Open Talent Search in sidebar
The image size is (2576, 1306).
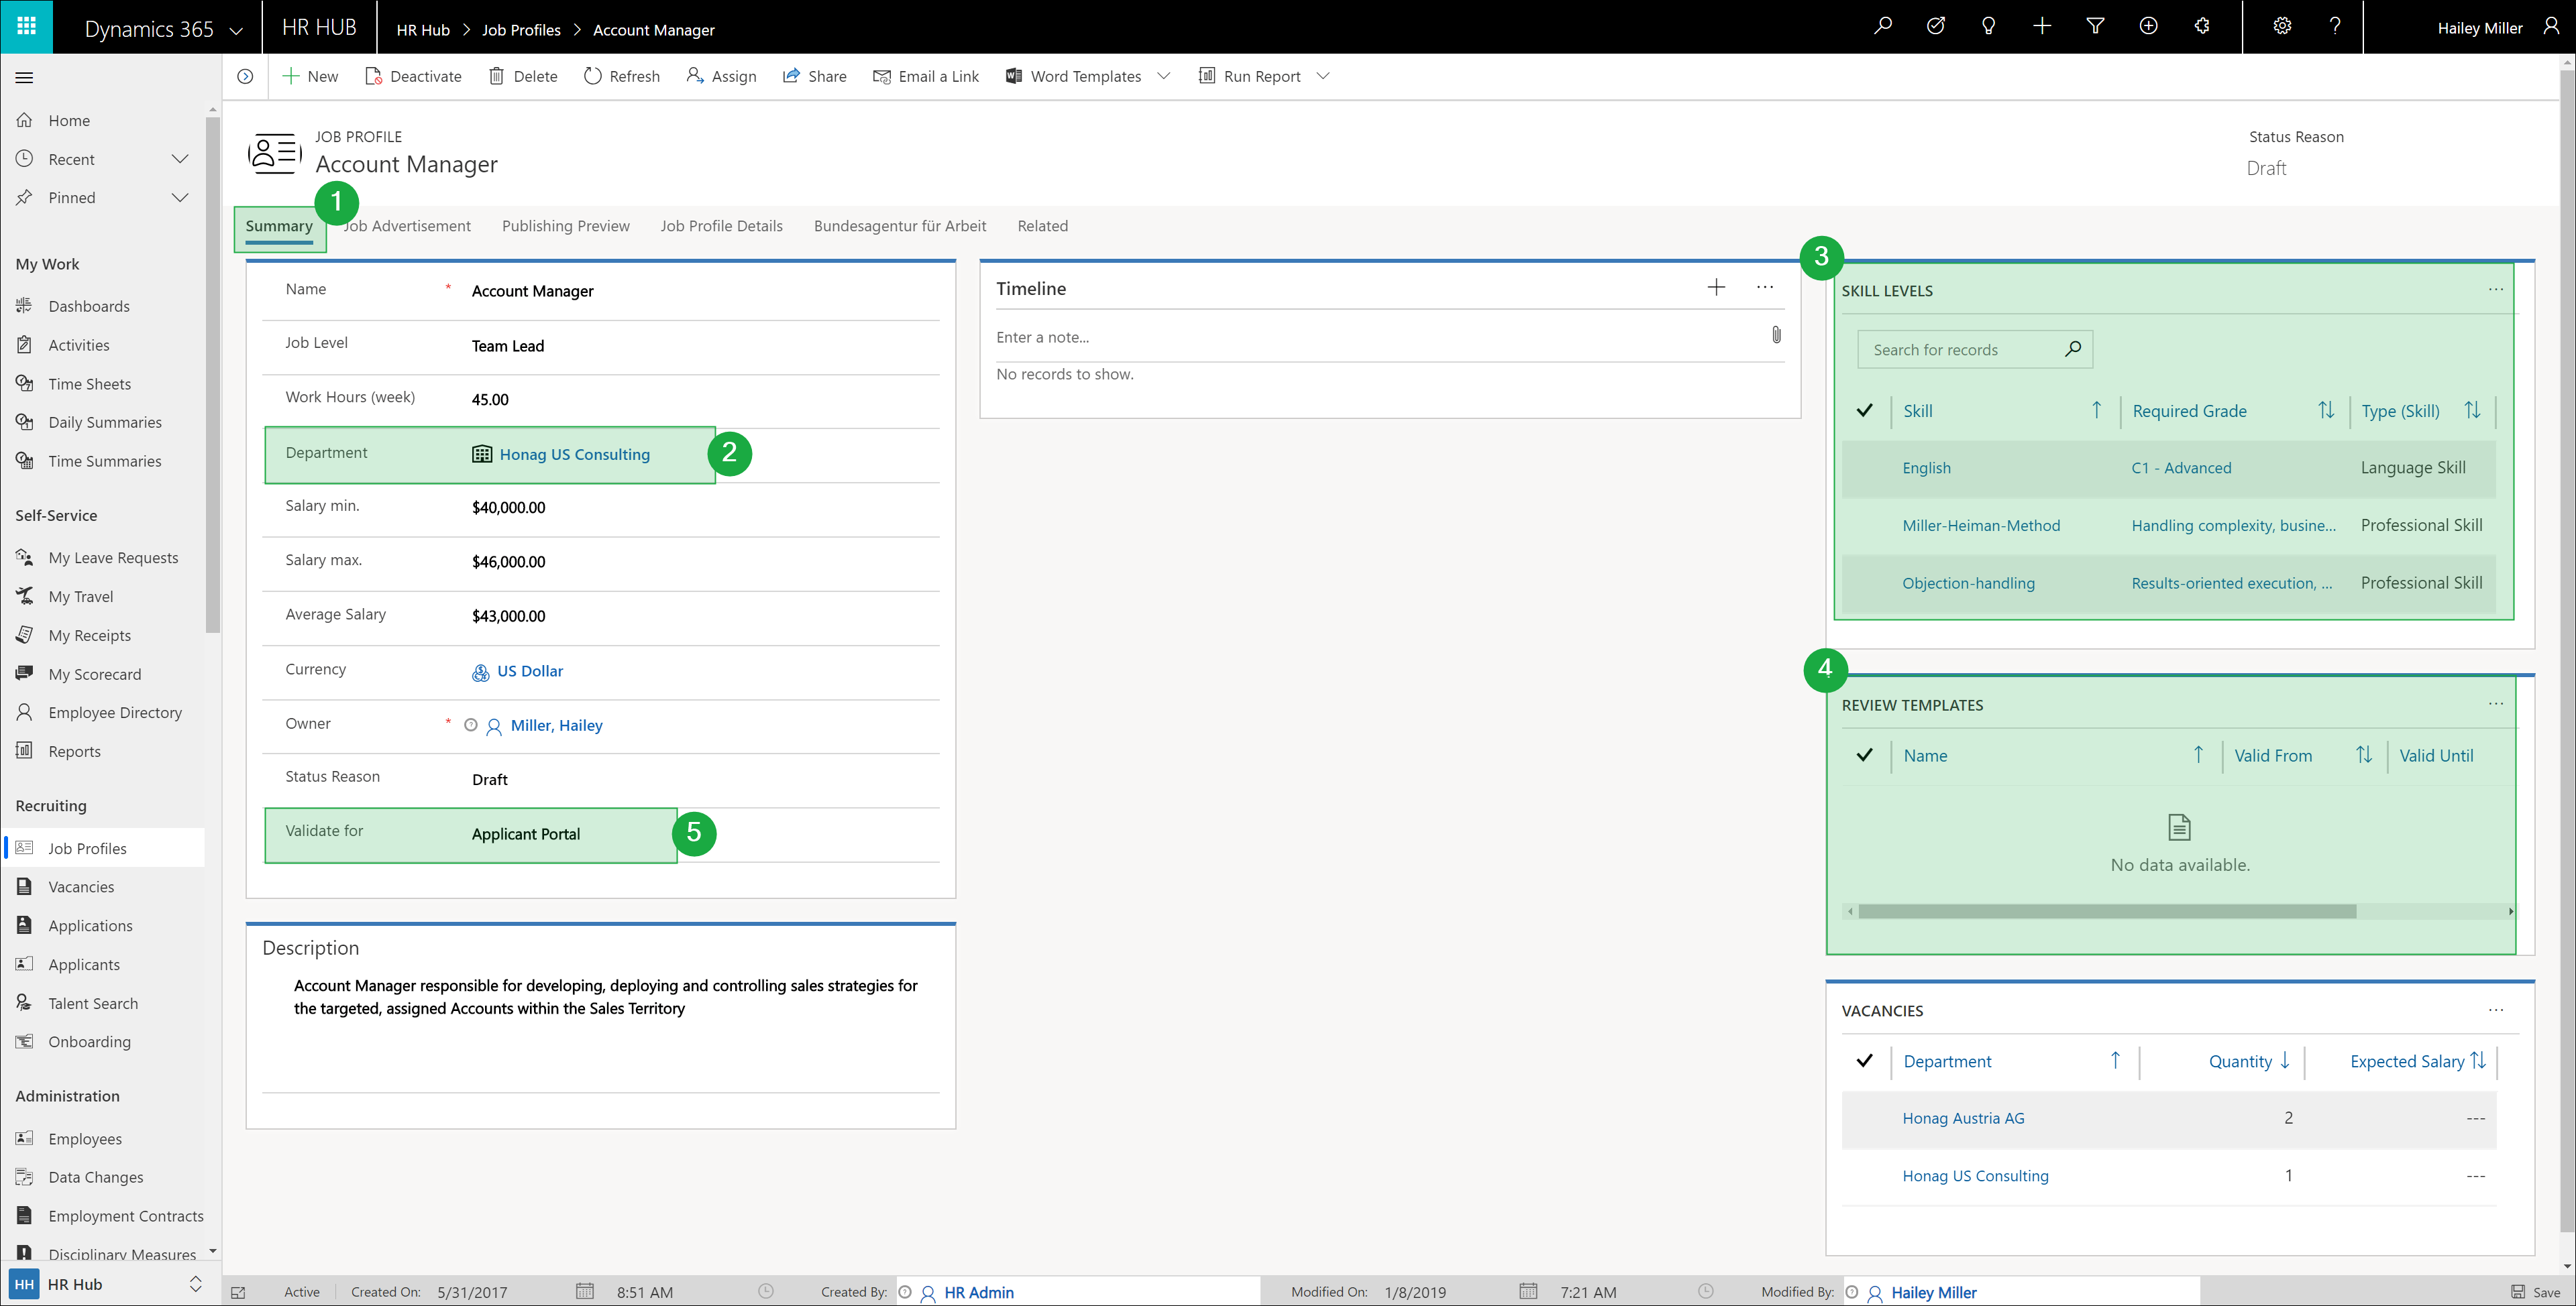[x=93, y=1003]
